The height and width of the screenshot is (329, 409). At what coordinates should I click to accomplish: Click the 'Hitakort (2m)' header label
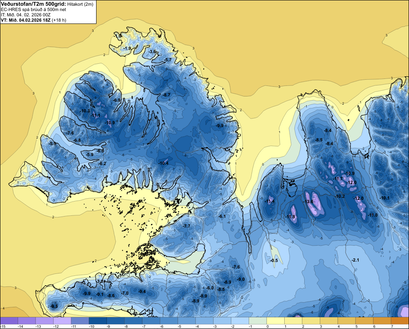pyautogui.click(x=80, y=4)
